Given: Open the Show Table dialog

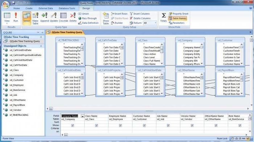Looking at the screenshot, I should pyautogui.click(x=106, y=18).
